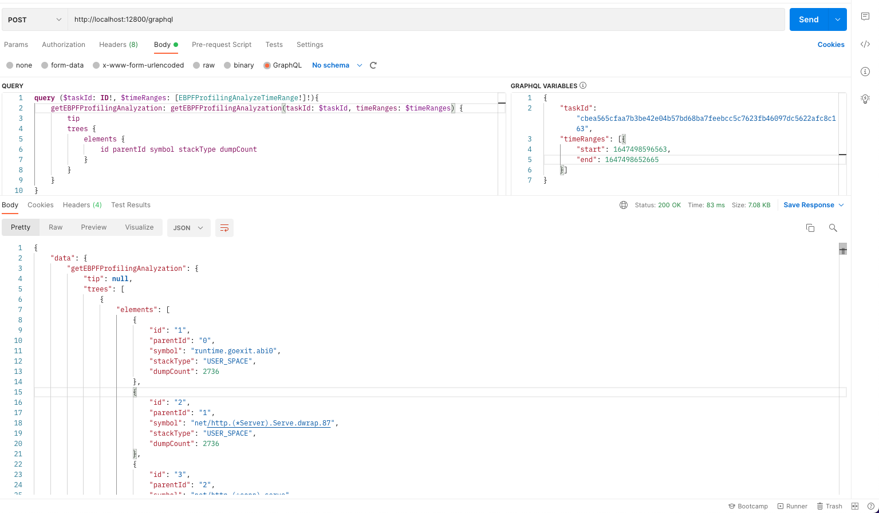Search the response with the magnifier icon
This screenshot has height=513, width=879.
coord(833,228)
